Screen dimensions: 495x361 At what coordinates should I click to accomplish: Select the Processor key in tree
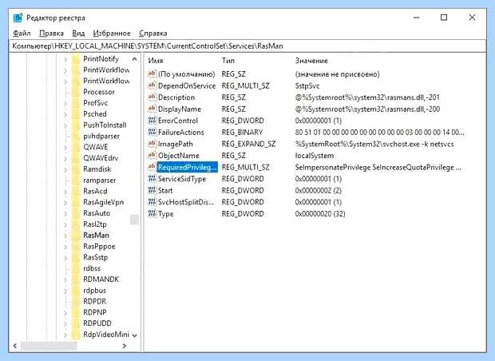pyautogui.click(x=99, y=92)
